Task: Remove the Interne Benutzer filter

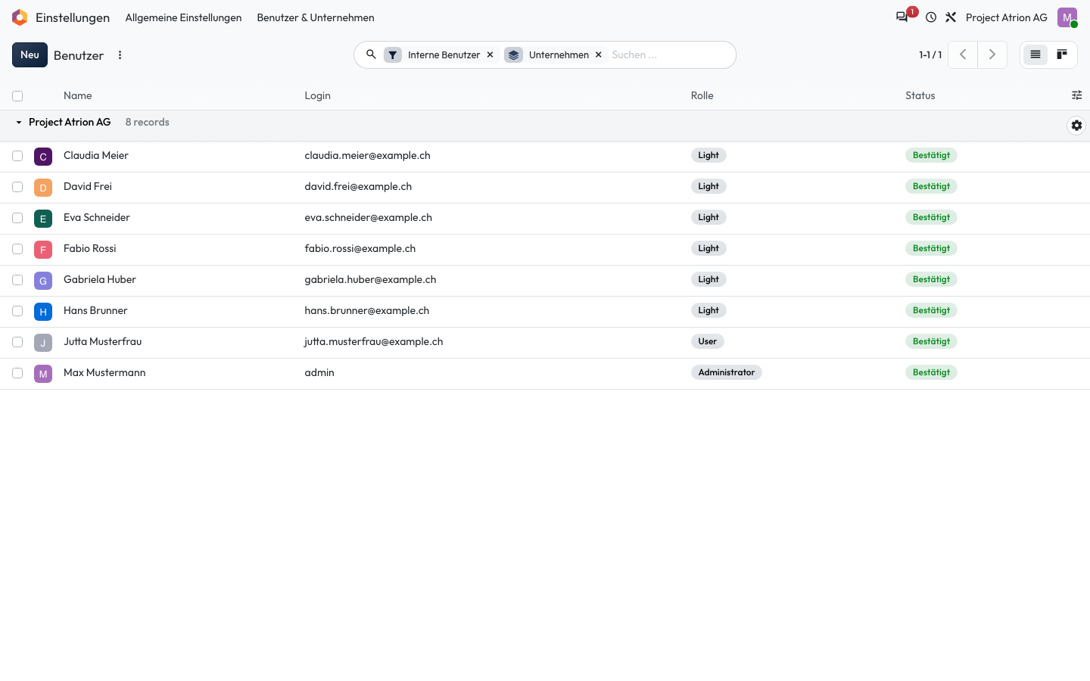Action: (x=490, y=54)
